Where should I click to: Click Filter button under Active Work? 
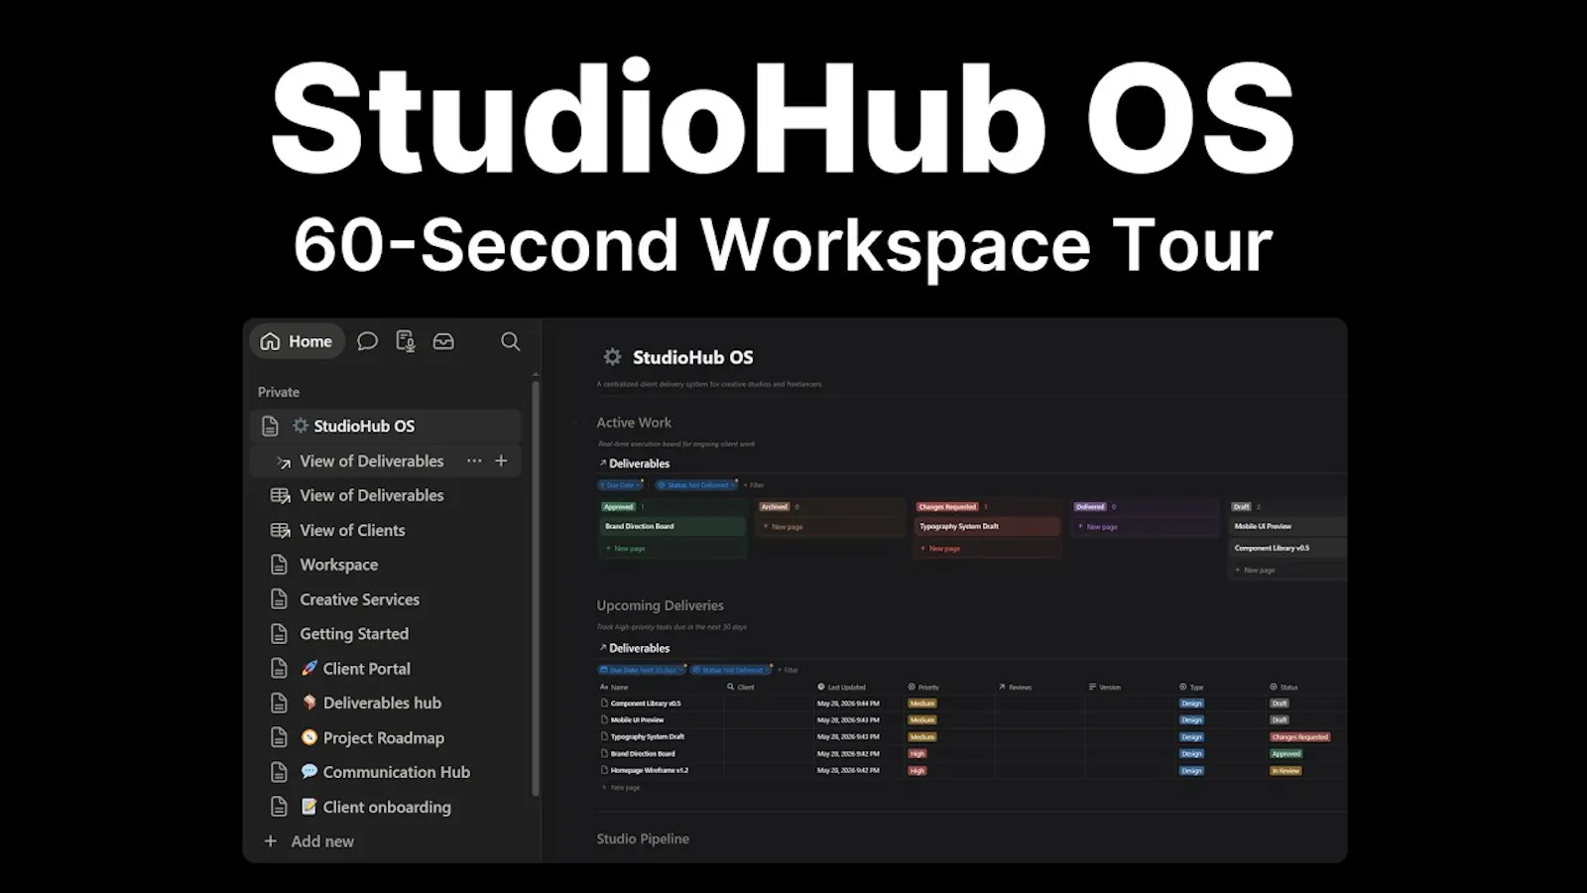click(x=754, y=485)
